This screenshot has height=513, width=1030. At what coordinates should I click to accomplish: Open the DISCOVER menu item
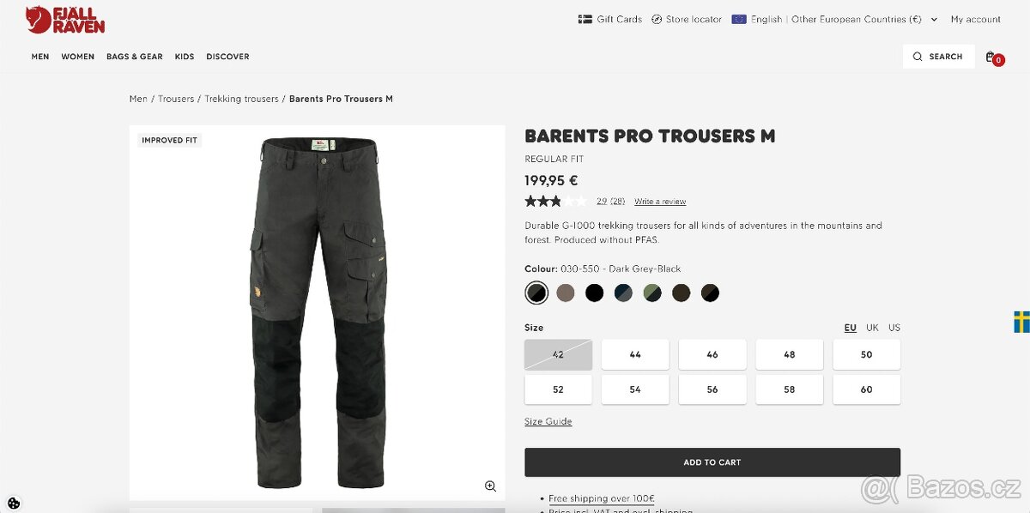pos(227,57)
